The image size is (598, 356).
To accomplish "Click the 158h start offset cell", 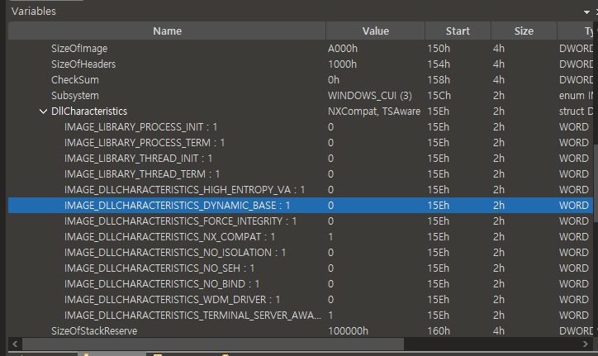I will (x=439, y=80).
